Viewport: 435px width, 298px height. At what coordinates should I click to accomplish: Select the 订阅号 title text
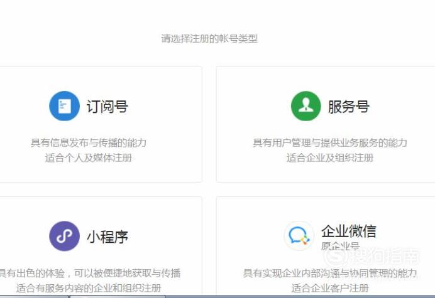107,107
